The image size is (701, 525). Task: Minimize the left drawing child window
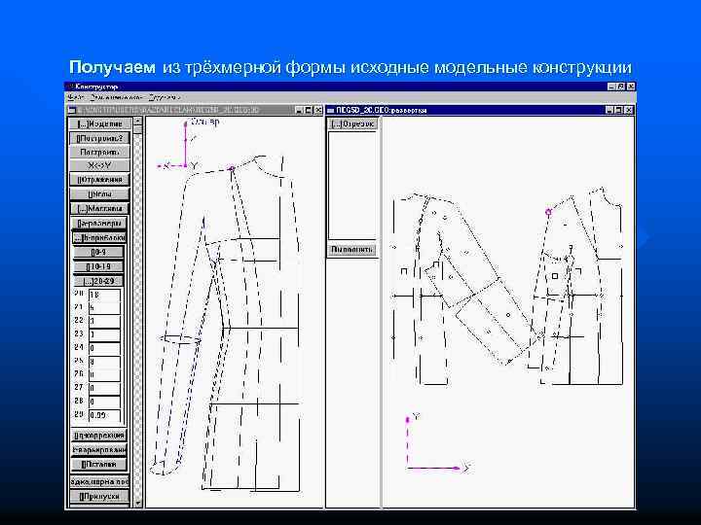(300, 110)
